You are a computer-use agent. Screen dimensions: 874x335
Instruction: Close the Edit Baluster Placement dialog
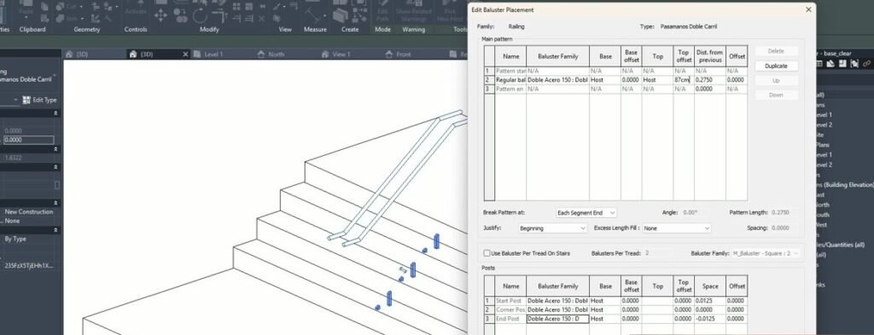[x=808, y=9]
